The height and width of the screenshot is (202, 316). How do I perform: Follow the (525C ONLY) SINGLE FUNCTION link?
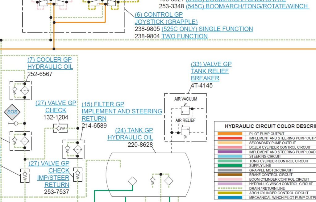click(207, 29)
